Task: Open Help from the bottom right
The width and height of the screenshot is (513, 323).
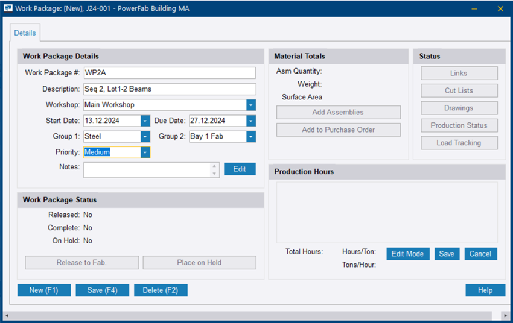Action: (x=485, y=290)
